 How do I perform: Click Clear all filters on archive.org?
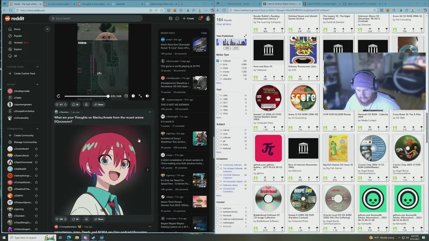(x=224, y=24)
